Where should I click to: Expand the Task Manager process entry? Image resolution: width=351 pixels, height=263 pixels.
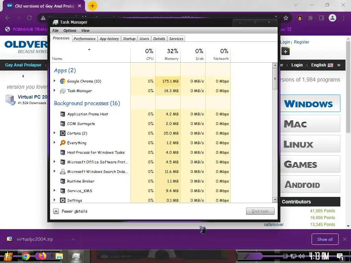[x=55, y=90]
